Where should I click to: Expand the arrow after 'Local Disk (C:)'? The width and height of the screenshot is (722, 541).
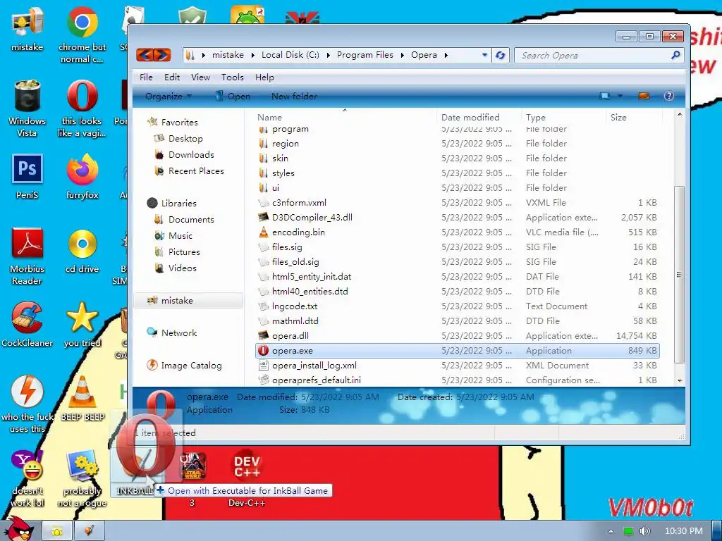coord(329,55)
